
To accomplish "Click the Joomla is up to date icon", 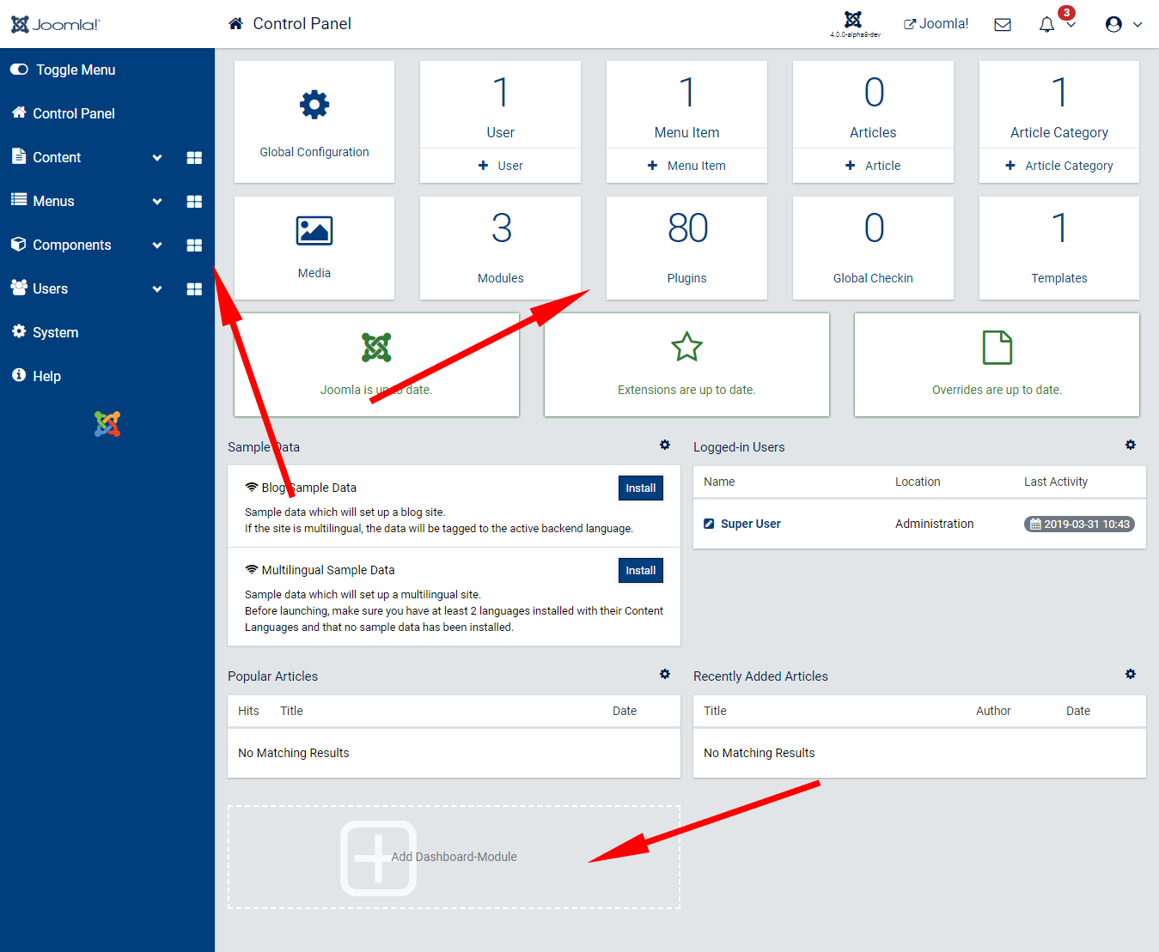I will tap(376, 348).
